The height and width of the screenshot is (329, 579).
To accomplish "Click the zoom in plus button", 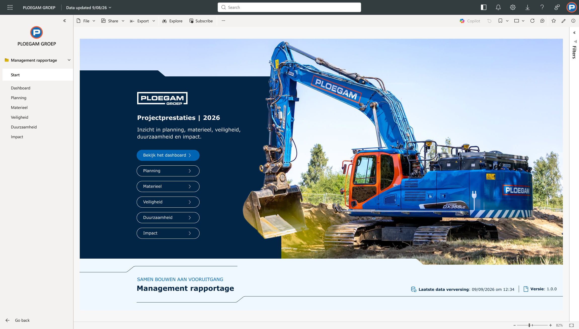I will click(x=551, y=325).
